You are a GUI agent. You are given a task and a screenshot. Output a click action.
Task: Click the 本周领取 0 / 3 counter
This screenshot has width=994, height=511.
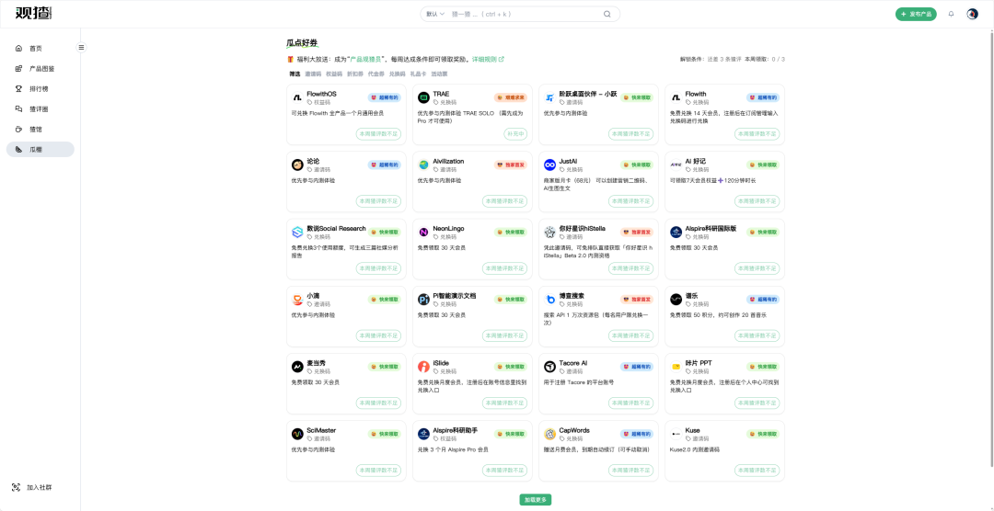pos(765,60)
